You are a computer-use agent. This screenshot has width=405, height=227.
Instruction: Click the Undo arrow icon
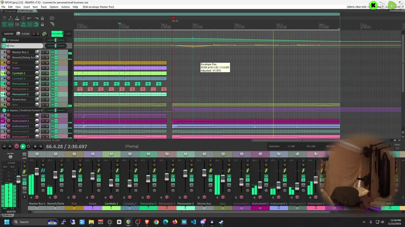30,18
